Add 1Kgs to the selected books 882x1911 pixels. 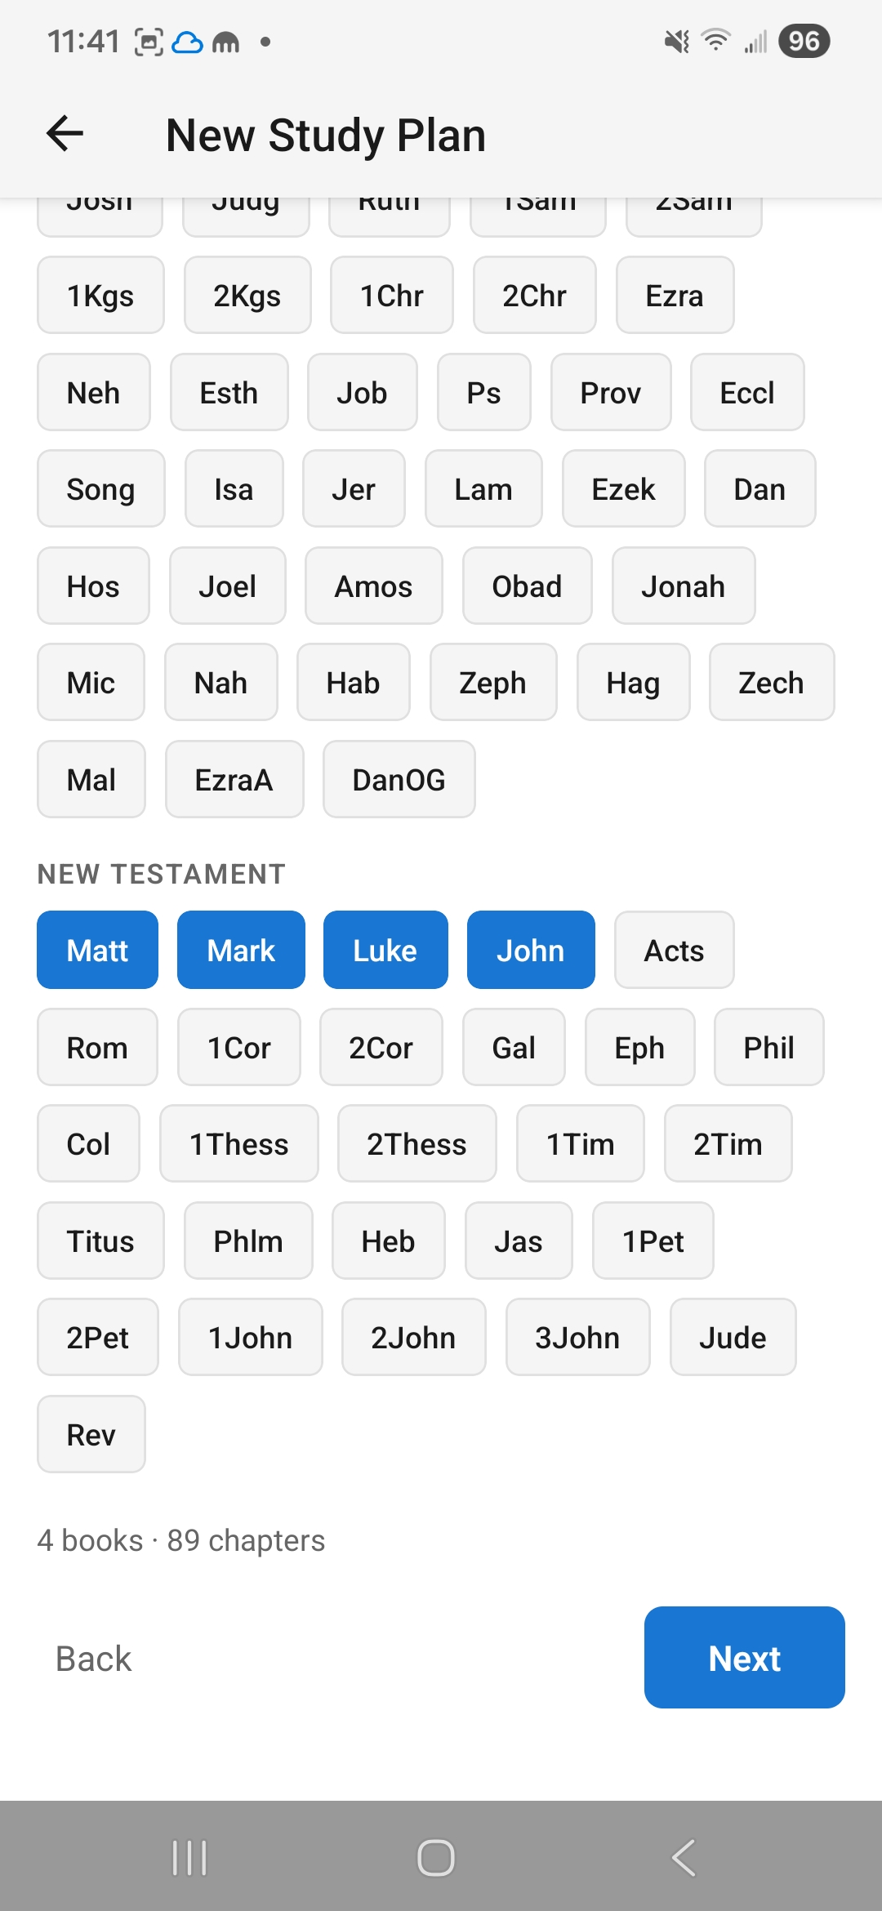tap(100, 295)
